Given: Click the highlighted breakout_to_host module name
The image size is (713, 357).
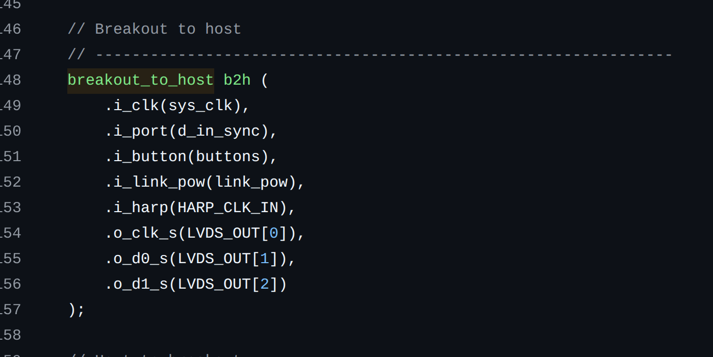Looking at the screenshot, I should 140,81.
